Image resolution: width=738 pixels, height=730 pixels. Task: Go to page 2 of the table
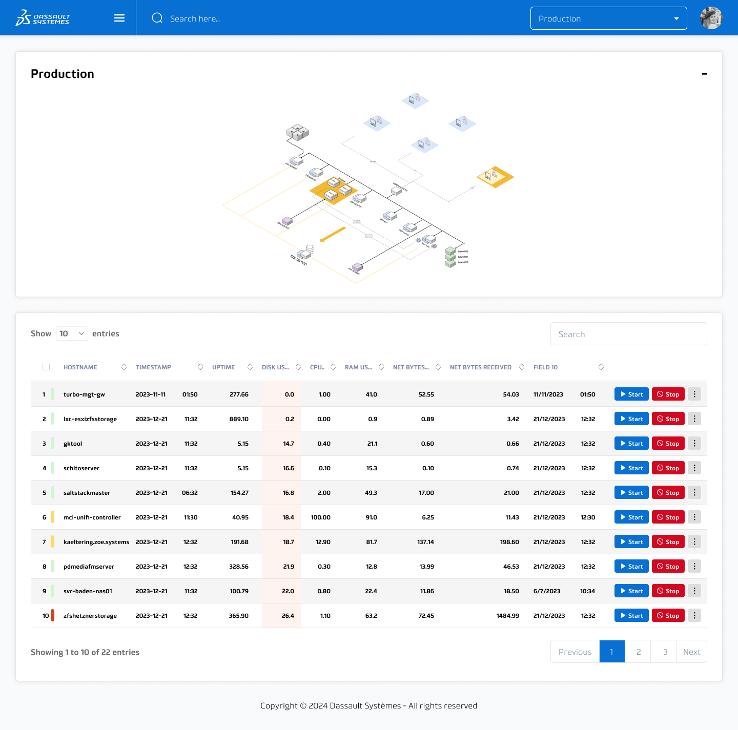[638, 651]
